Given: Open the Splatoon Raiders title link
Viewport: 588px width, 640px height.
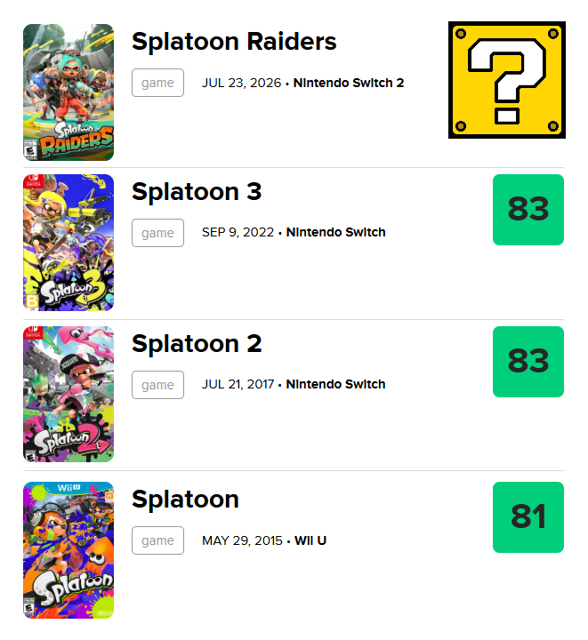Looking at the screenshot, I should pyautogui.click(x=234, y=42).
